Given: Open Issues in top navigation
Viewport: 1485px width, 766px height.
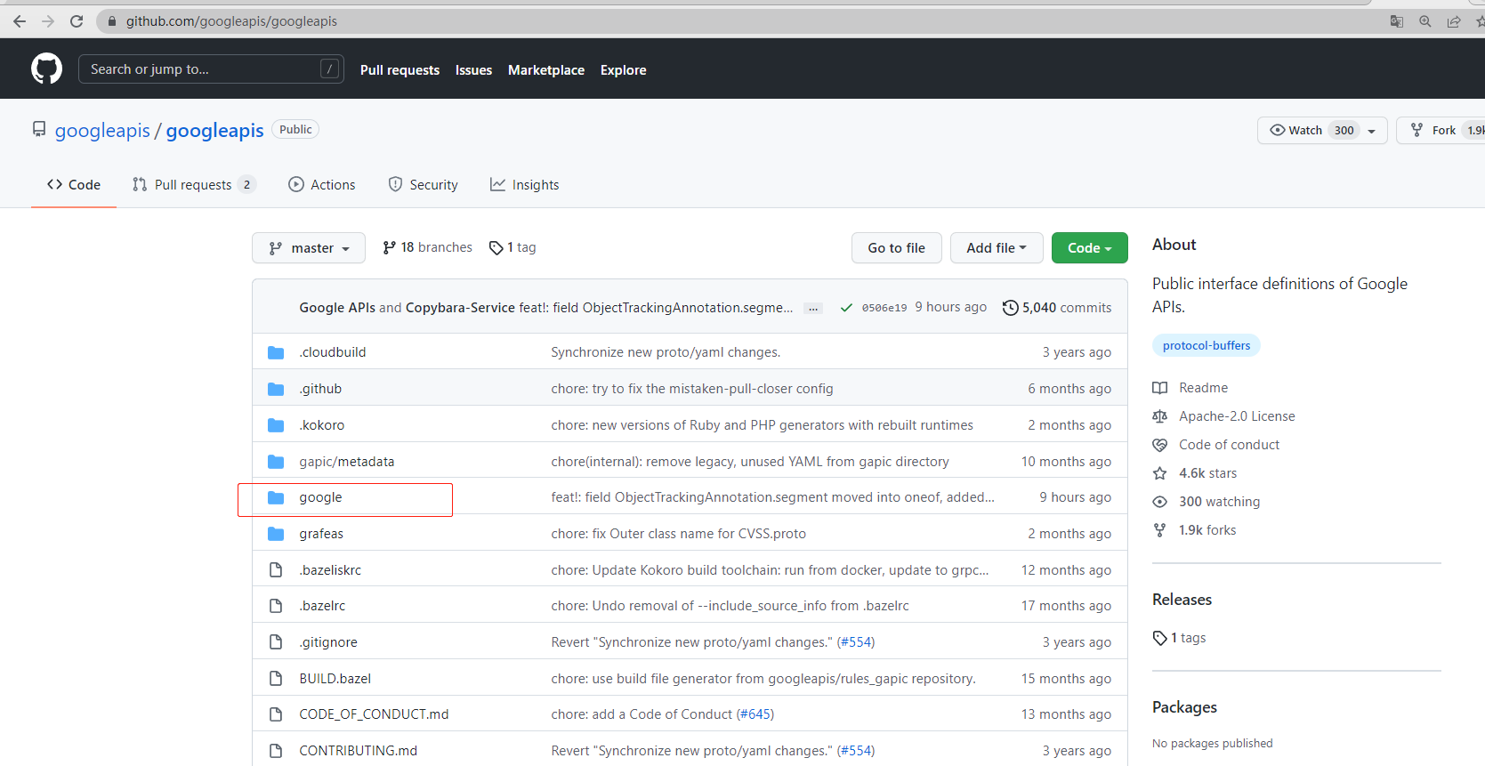Looking at the screenshot, I should pyautogui.click(x=473, y=70).
